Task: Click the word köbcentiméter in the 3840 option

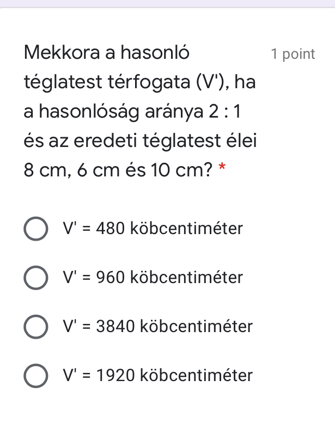Action: tap(197, 327)
